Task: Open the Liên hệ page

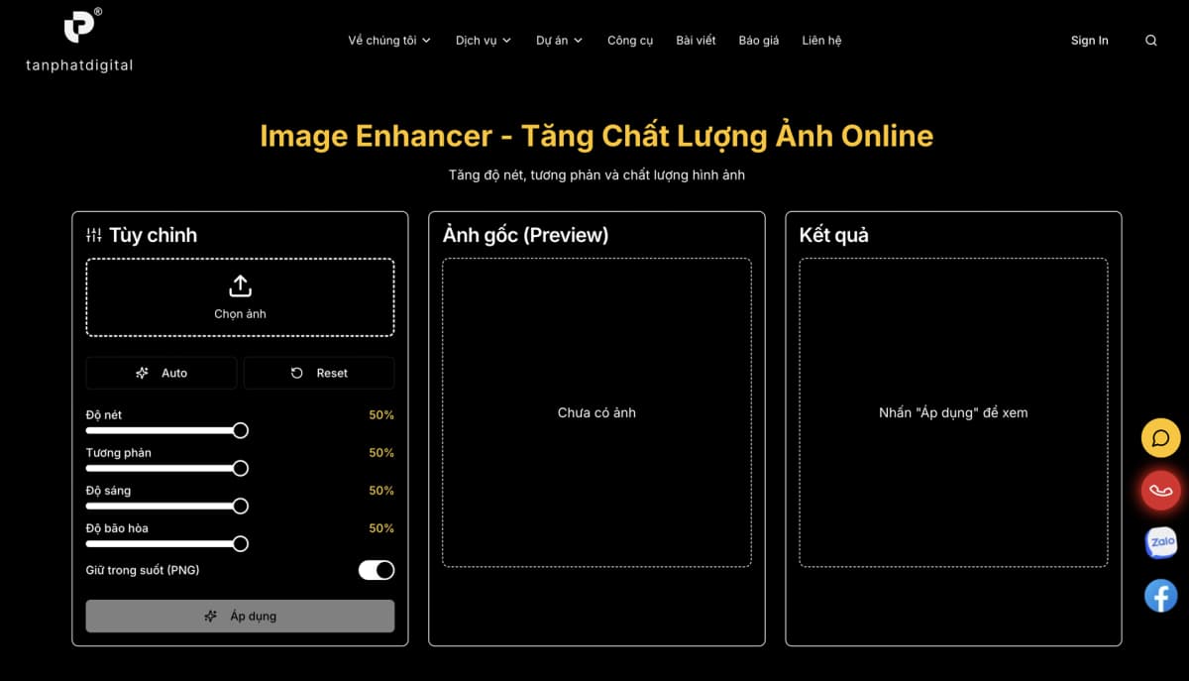Action: click(821, 41)
